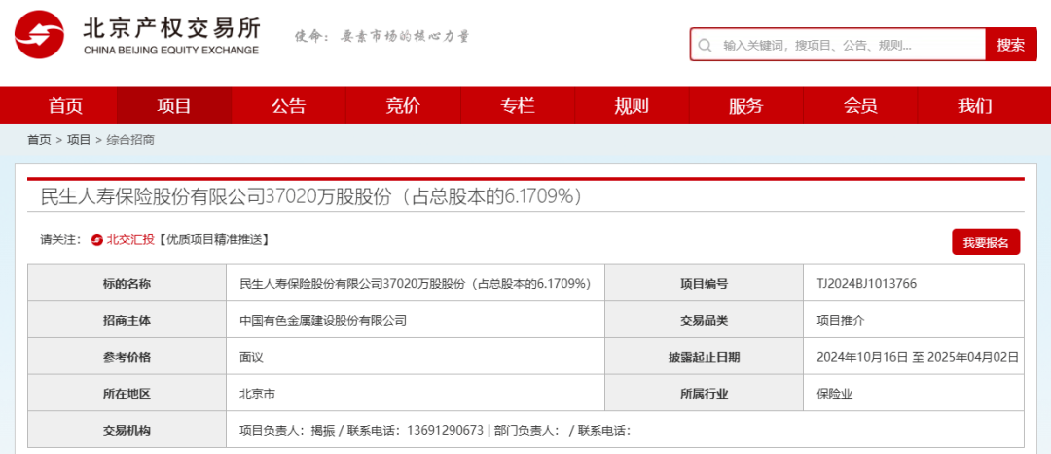Go to 首页 in the breadcrumb
The height and width of the screenshot is (454, 1051).
click(39, 140)
